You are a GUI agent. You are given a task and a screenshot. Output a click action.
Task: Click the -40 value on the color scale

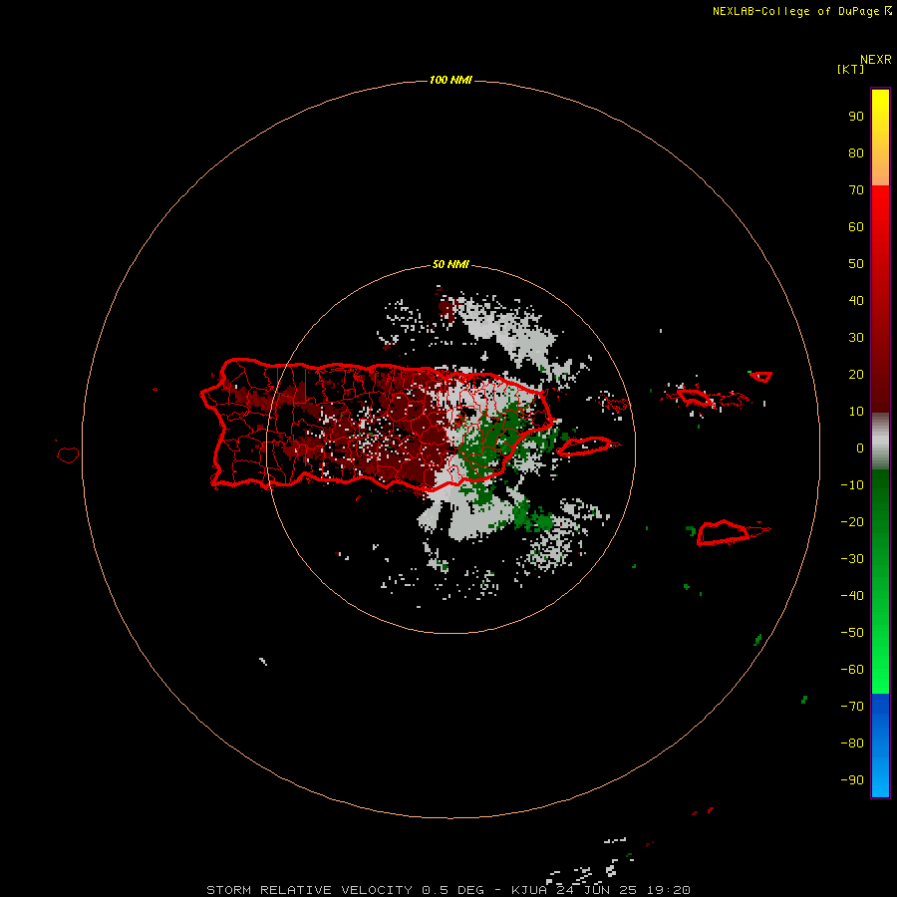click(x=852, y=596)
